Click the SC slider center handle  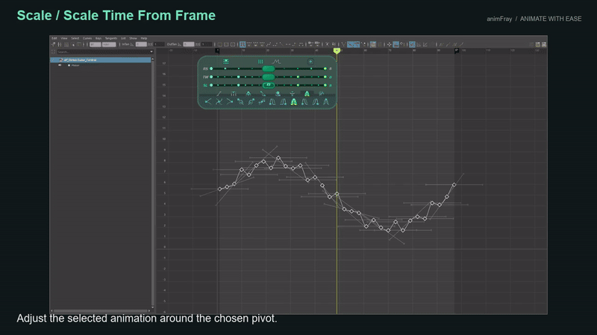(x=269, y=85)
